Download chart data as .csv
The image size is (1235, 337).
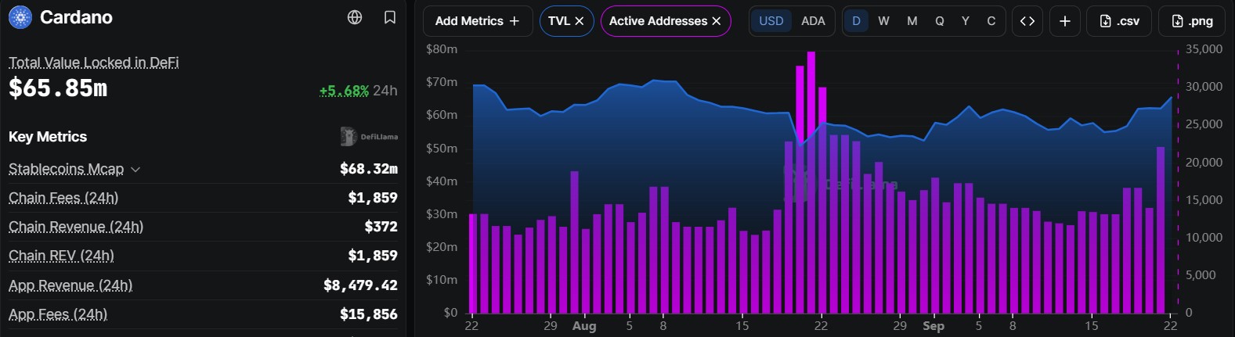[x=1119, y=21]
